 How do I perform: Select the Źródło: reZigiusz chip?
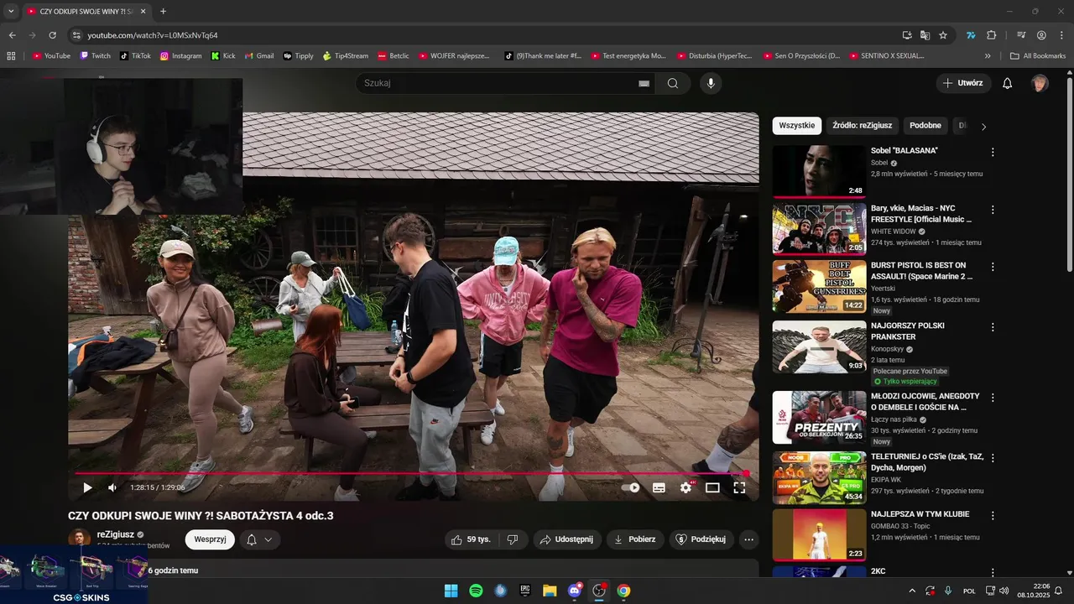863,126
